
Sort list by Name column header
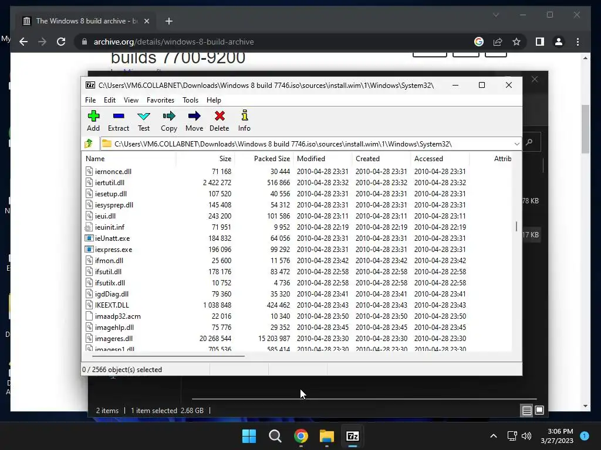pos(129,158)
